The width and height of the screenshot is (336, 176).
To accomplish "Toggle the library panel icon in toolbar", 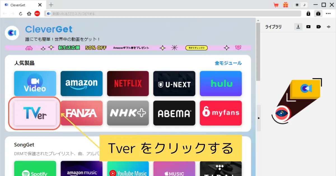I will (x=318, y=13).
